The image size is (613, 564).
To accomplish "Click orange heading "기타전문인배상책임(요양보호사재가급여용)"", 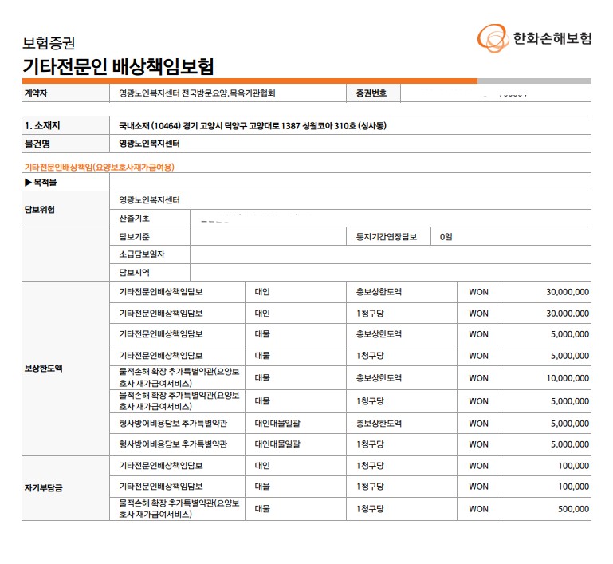I will click(x=100, y=167).
